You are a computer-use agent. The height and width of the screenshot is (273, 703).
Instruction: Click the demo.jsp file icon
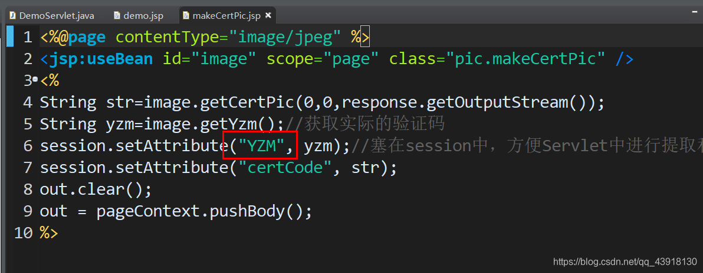117,16
